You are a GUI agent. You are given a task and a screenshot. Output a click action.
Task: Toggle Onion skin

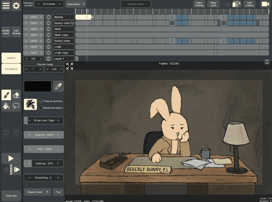(x=11, y=196)
